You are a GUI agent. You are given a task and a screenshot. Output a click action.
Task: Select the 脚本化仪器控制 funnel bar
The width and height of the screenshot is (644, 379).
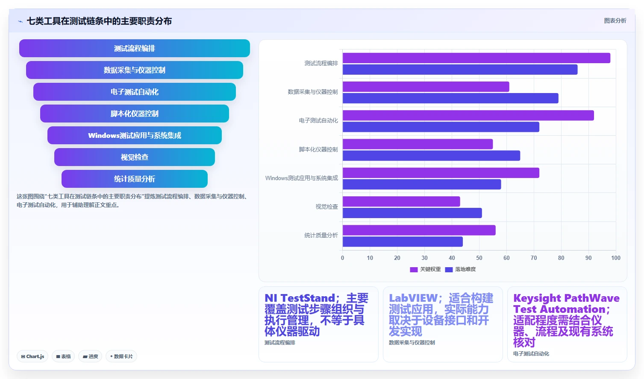[135, 114]
